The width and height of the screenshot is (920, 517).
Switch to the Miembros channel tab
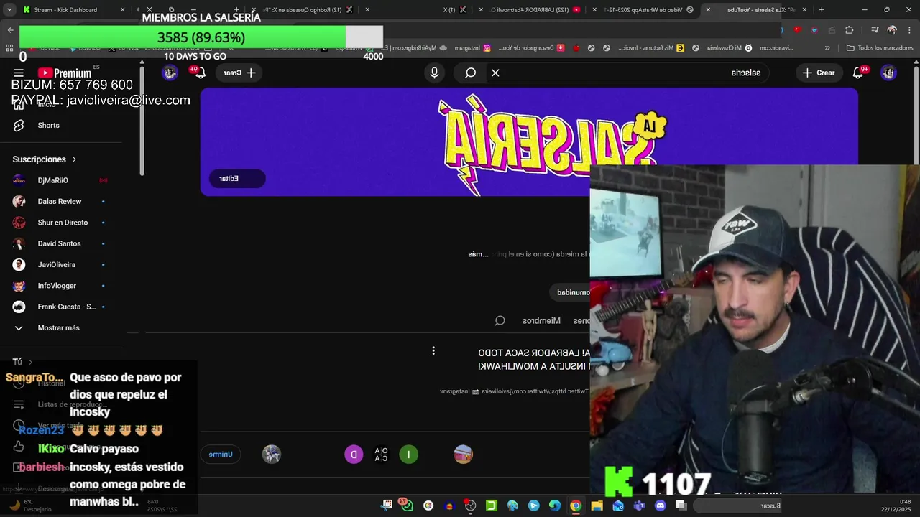coord(541,321)
